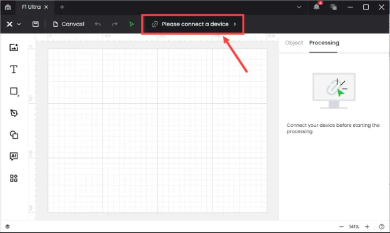Open the layers icon in status bar
The width and height of the screenshot is (390, 233).
coord(7,227)
